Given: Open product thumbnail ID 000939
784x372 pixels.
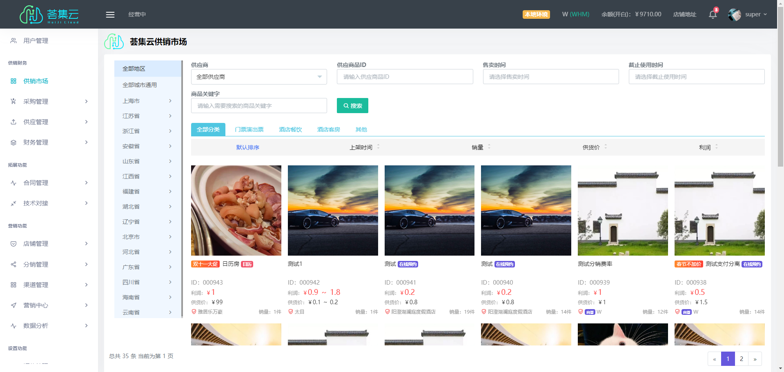Looking at the screenshot, I should (x=623, y=210).
